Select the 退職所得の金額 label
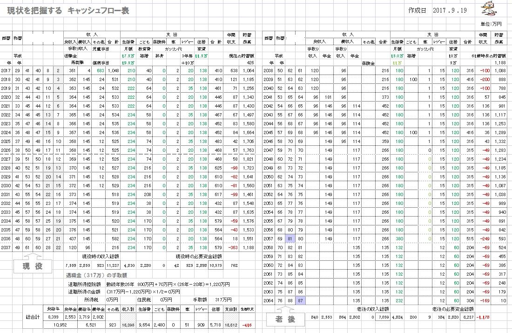Viewport: 512px width, 333px height. (x=84, y=292)
